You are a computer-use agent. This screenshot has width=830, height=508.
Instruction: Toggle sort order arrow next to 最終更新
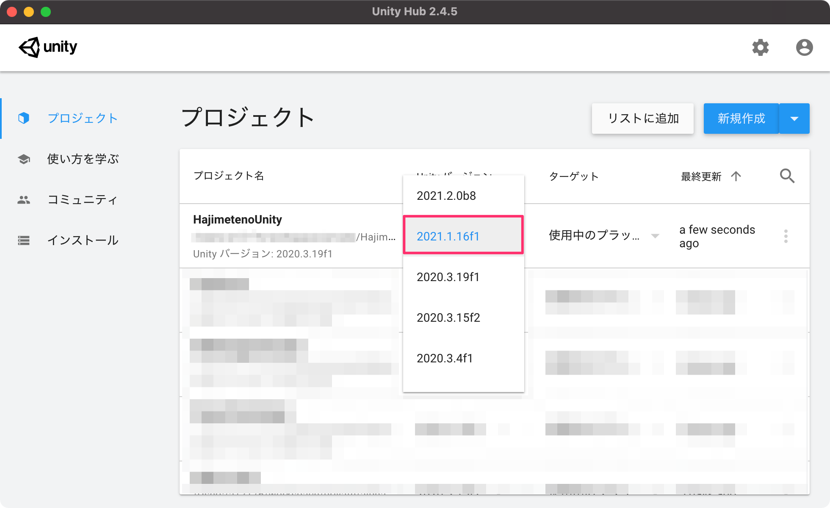point(736,176)
